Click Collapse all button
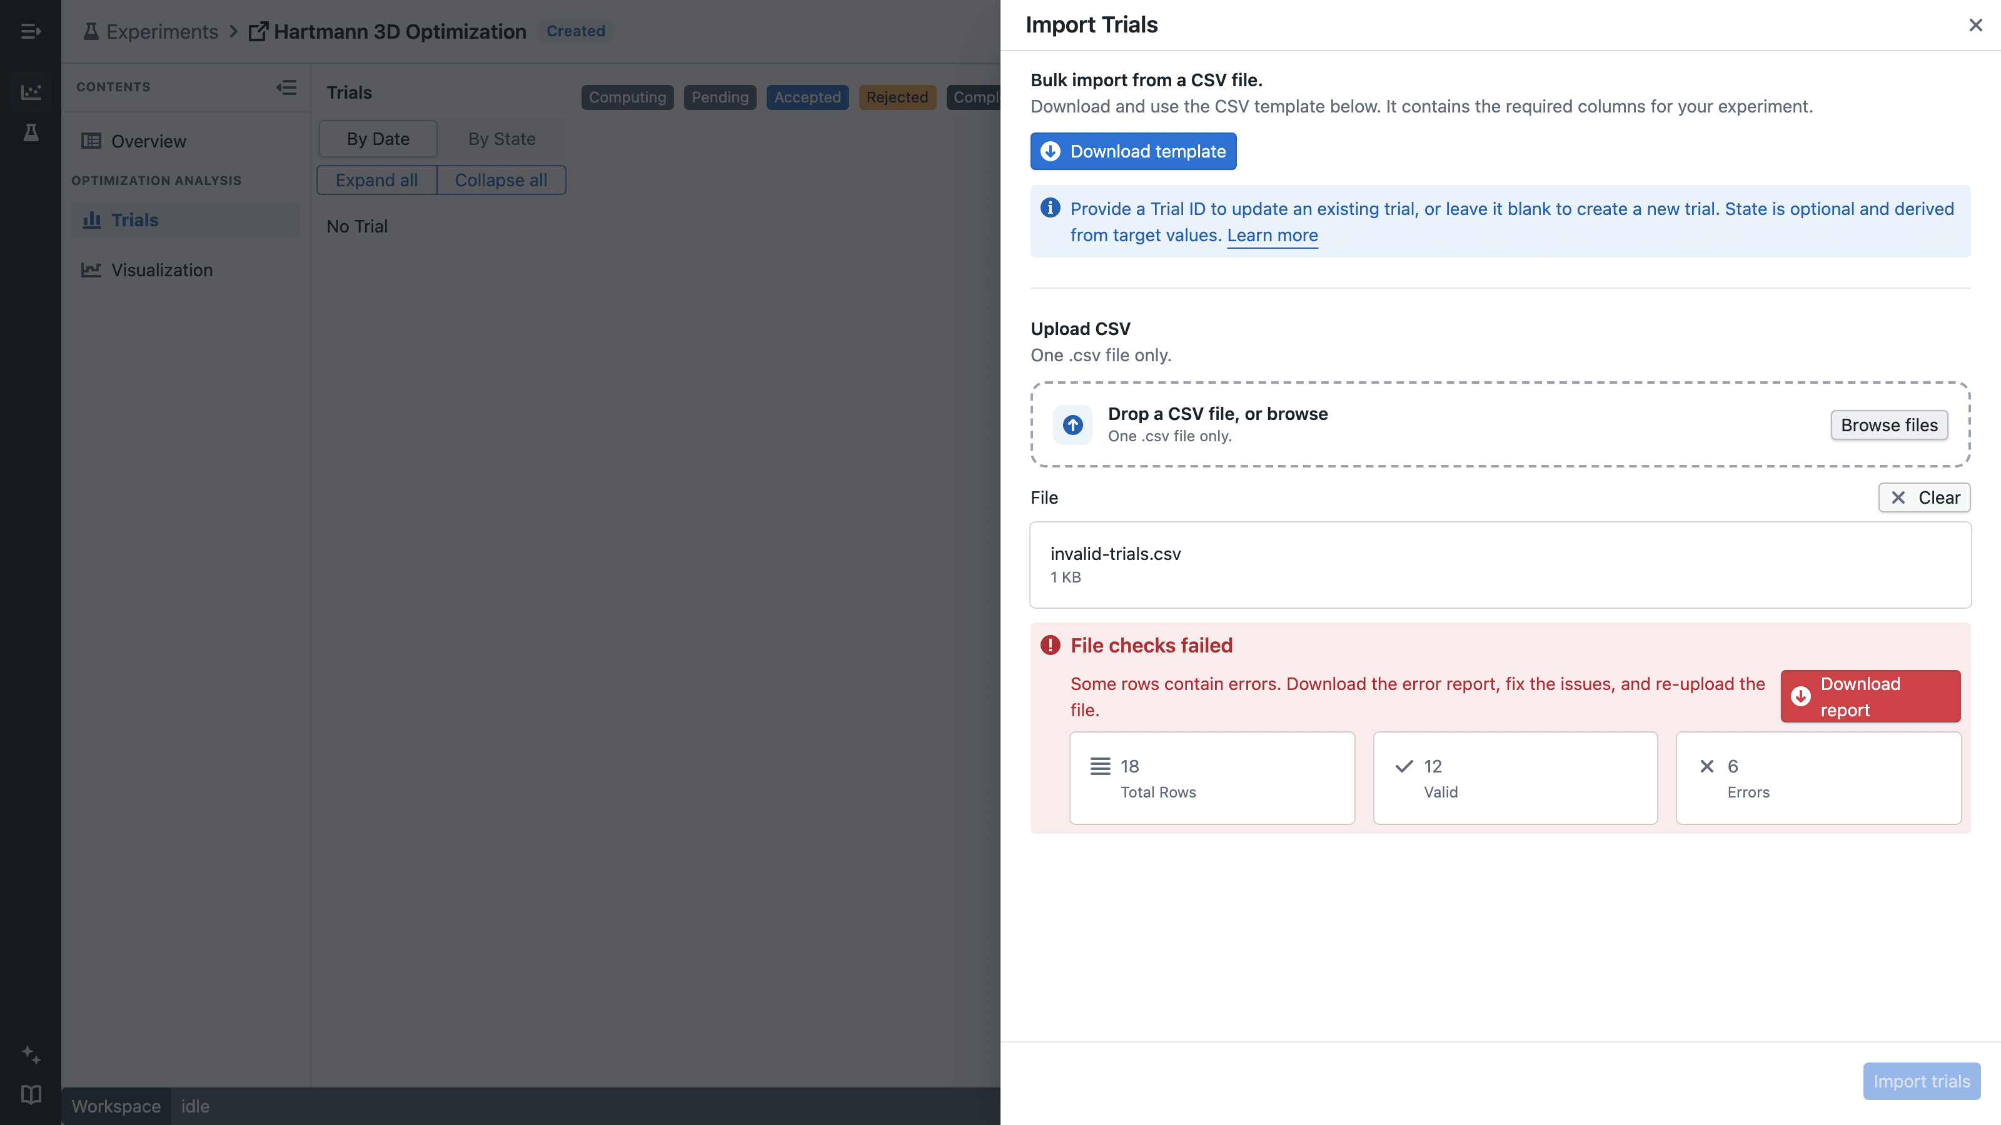The width and height of the screenshot is (2001, 1125). click(x=501, y=180)
